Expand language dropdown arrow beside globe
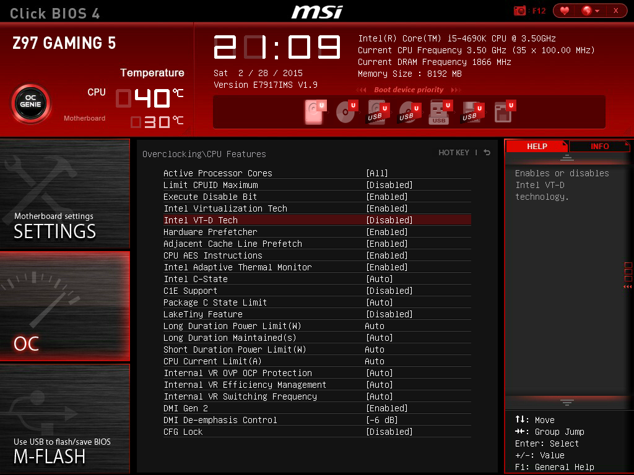Screen dimensions: 634x475 [597, 11]
